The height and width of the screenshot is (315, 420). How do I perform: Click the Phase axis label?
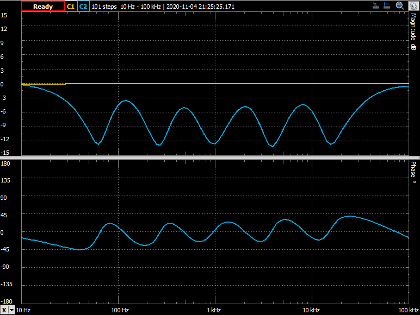413,173
